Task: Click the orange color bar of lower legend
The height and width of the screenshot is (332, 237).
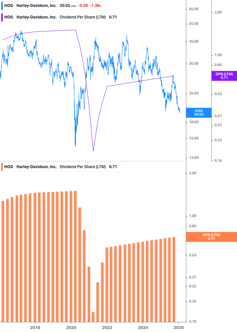Action: pyautogui.click(x=2, y=167)
